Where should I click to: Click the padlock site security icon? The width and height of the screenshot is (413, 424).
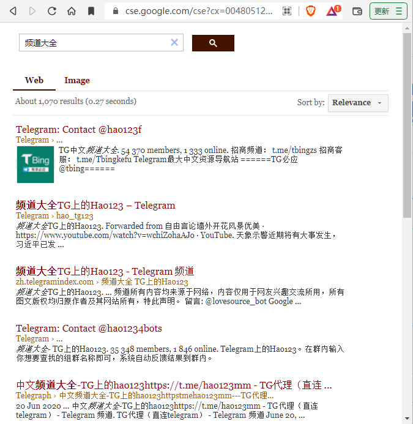pos(116,11)
